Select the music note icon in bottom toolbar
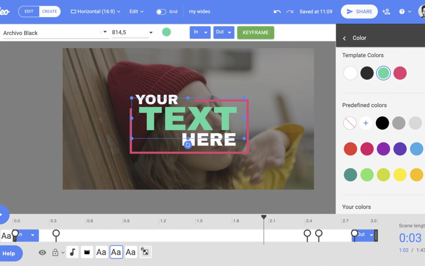Viewport: 425px width, 266px height. point(72,252)
